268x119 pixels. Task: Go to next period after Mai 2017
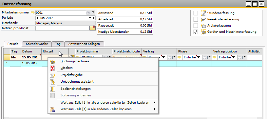tap(94, 18)
